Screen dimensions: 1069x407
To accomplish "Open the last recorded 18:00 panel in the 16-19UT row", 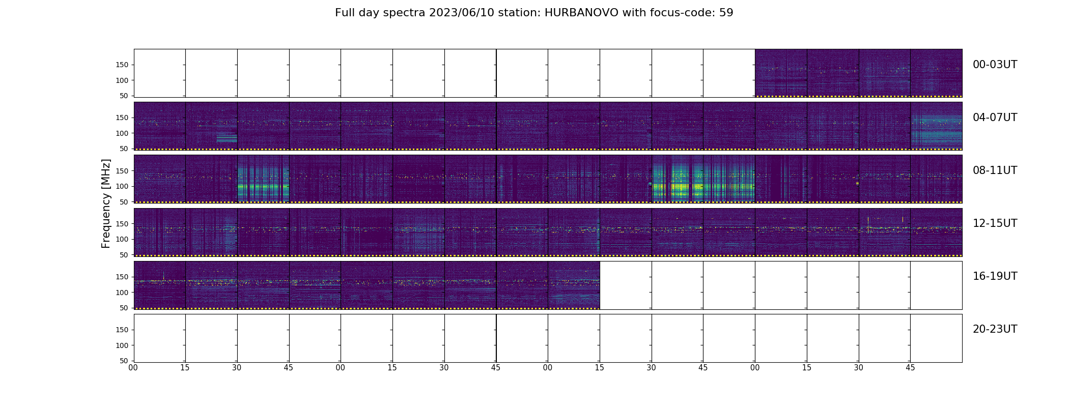I will (x=574, y=285).
